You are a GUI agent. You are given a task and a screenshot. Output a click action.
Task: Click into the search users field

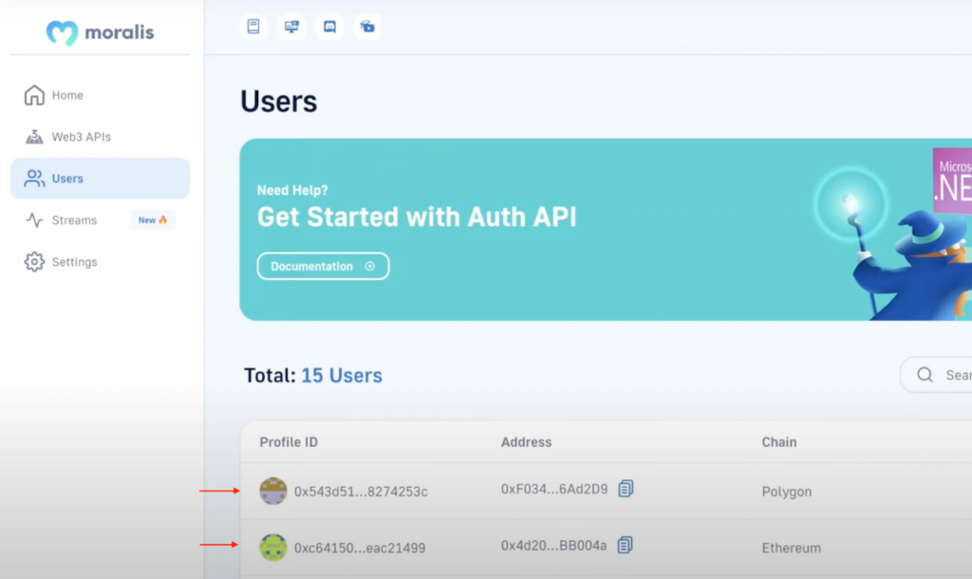point(936,374)
